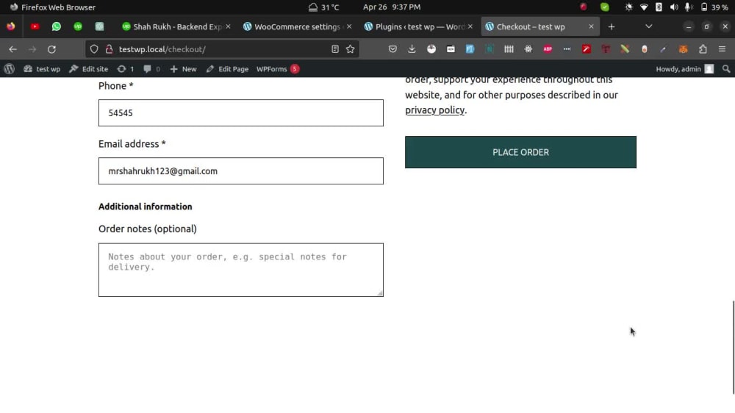This screenshot has width=735, height=413.
Task: Close the Plugins tab
Action: (470, 26)
